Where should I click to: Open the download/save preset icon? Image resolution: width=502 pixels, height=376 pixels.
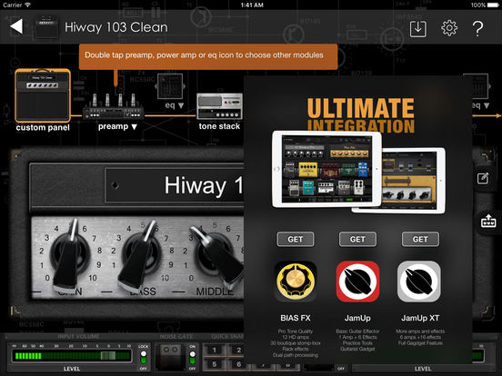417,29
